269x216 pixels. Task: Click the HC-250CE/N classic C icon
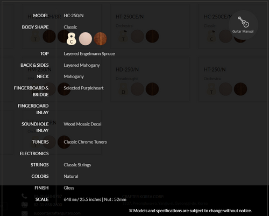pyautogui.click(x=211, y=36)
